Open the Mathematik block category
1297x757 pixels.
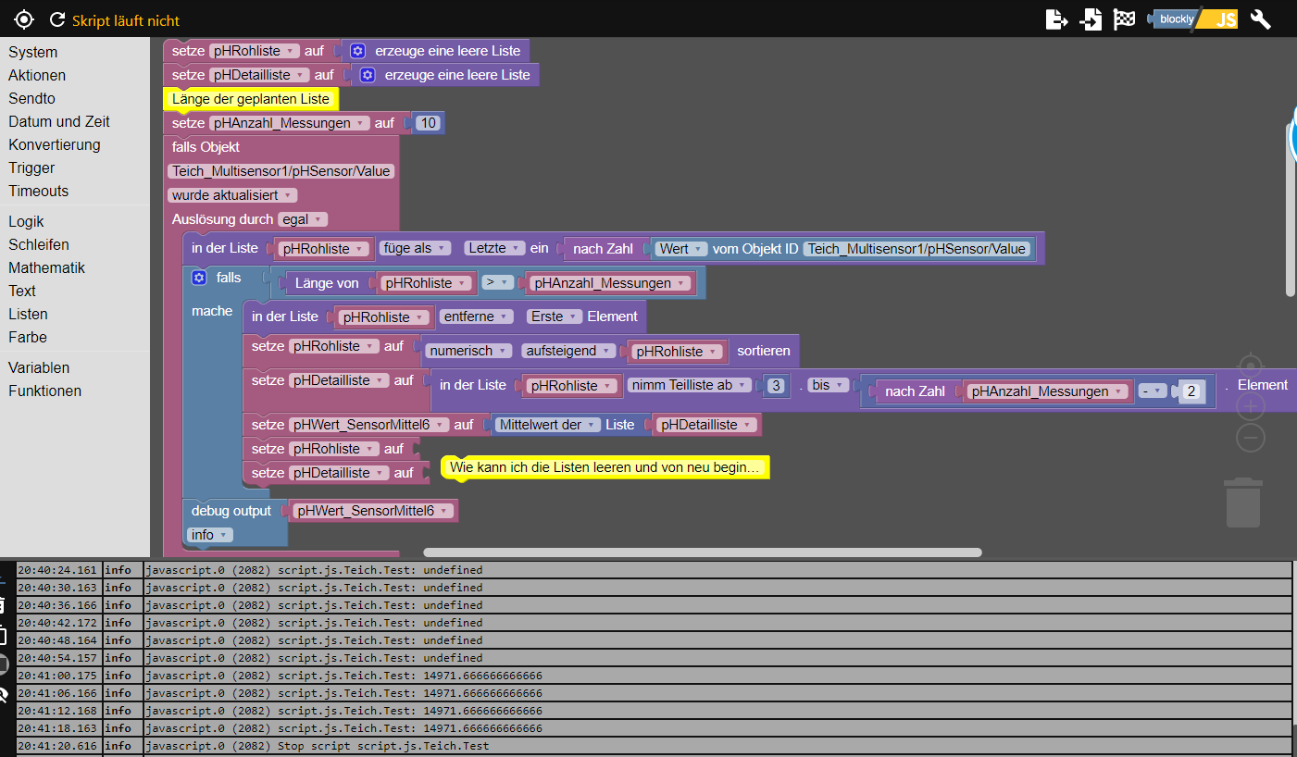click(x=47, y=268)
